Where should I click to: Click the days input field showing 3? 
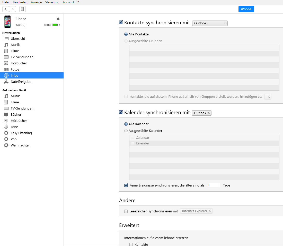(214, 185)
